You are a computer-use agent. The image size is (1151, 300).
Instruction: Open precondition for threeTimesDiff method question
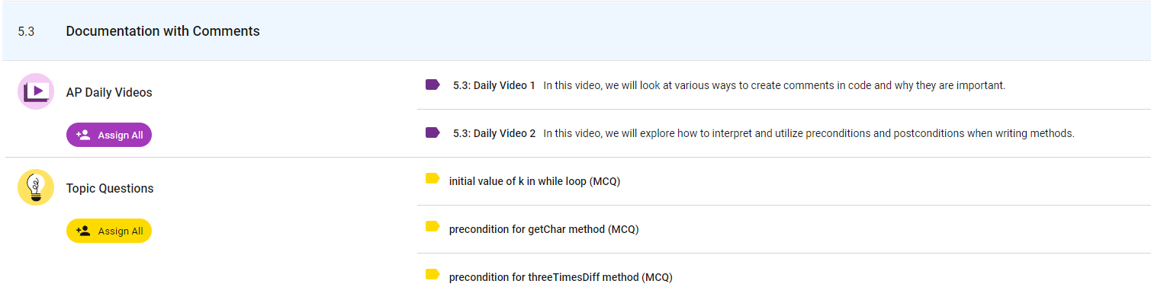[561, 277]
